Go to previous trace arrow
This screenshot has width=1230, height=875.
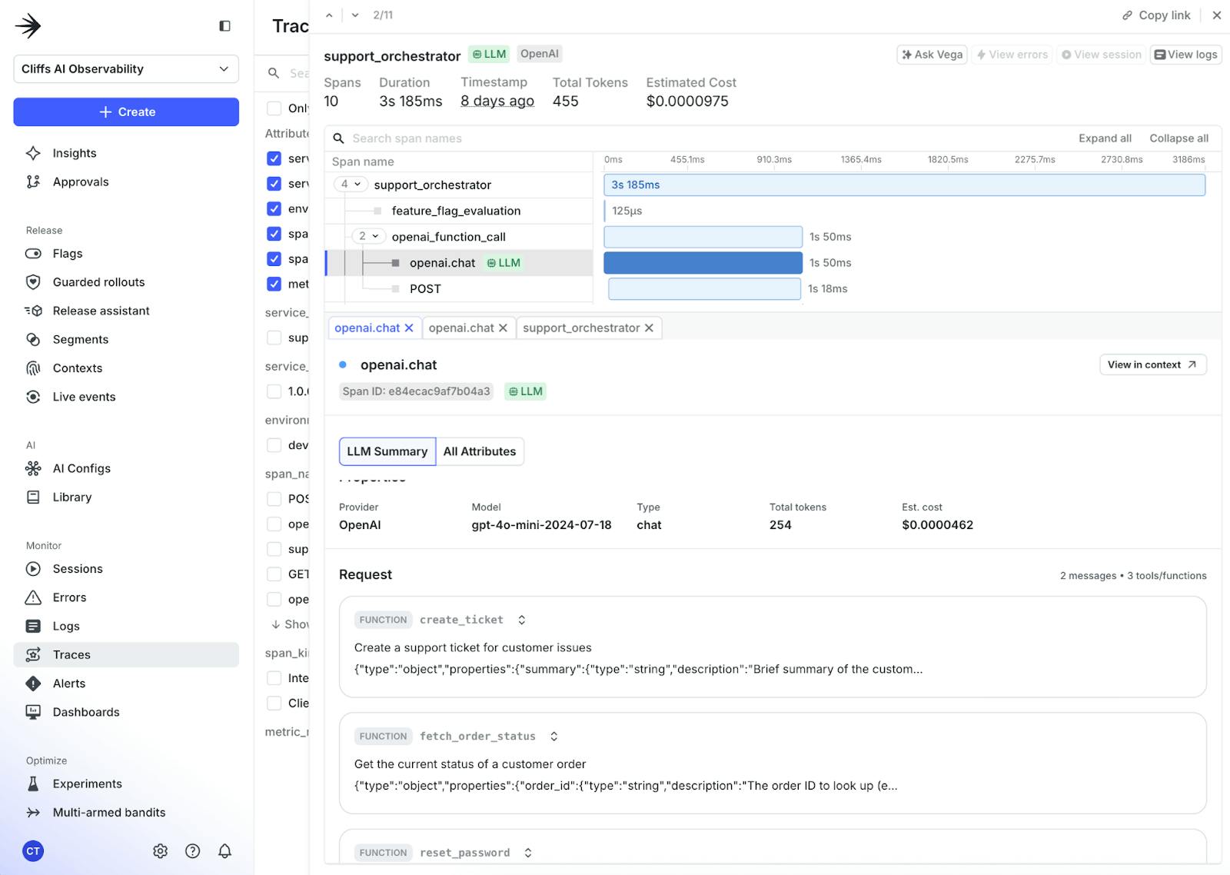click(x=329, y=15)
